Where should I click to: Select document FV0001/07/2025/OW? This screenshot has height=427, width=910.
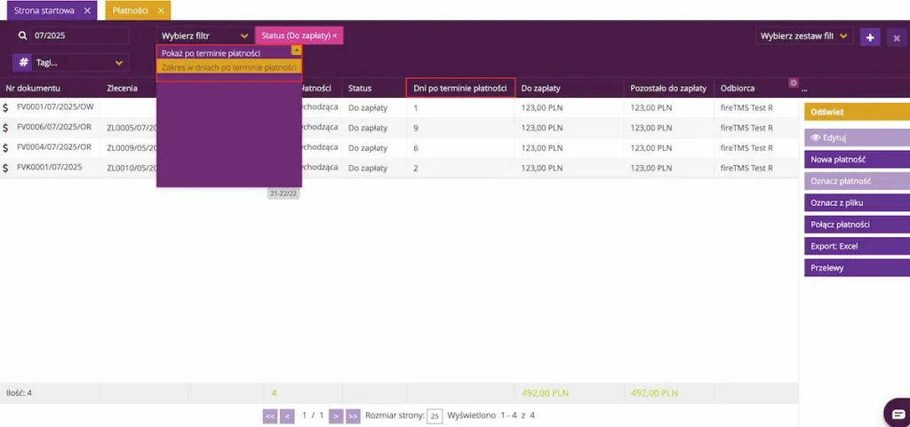55,107
